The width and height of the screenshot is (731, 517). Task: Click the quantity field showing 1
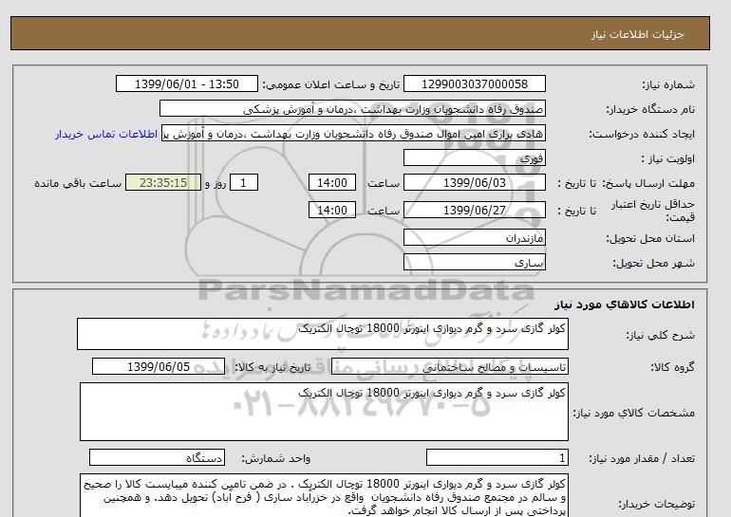click(x=497, y=457)
